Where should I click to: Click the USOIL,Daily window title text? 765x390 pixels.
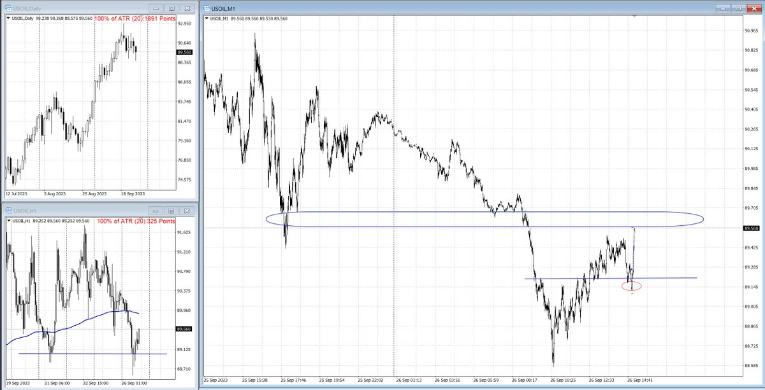28,9
